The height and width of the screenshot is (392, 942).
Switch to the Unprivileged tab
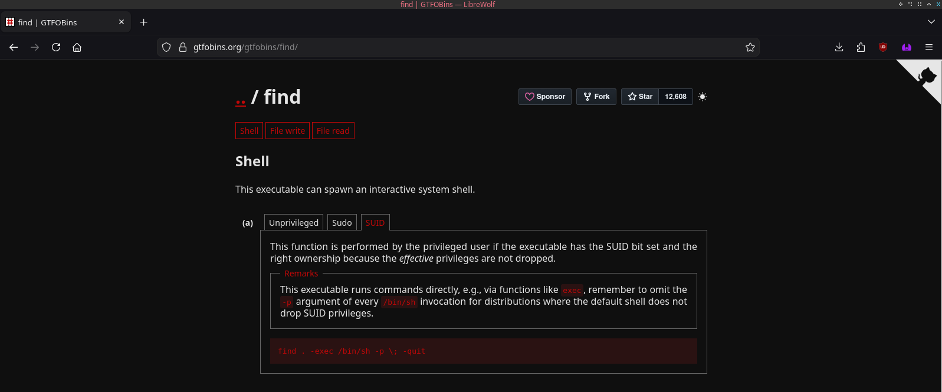coord(293,223)
